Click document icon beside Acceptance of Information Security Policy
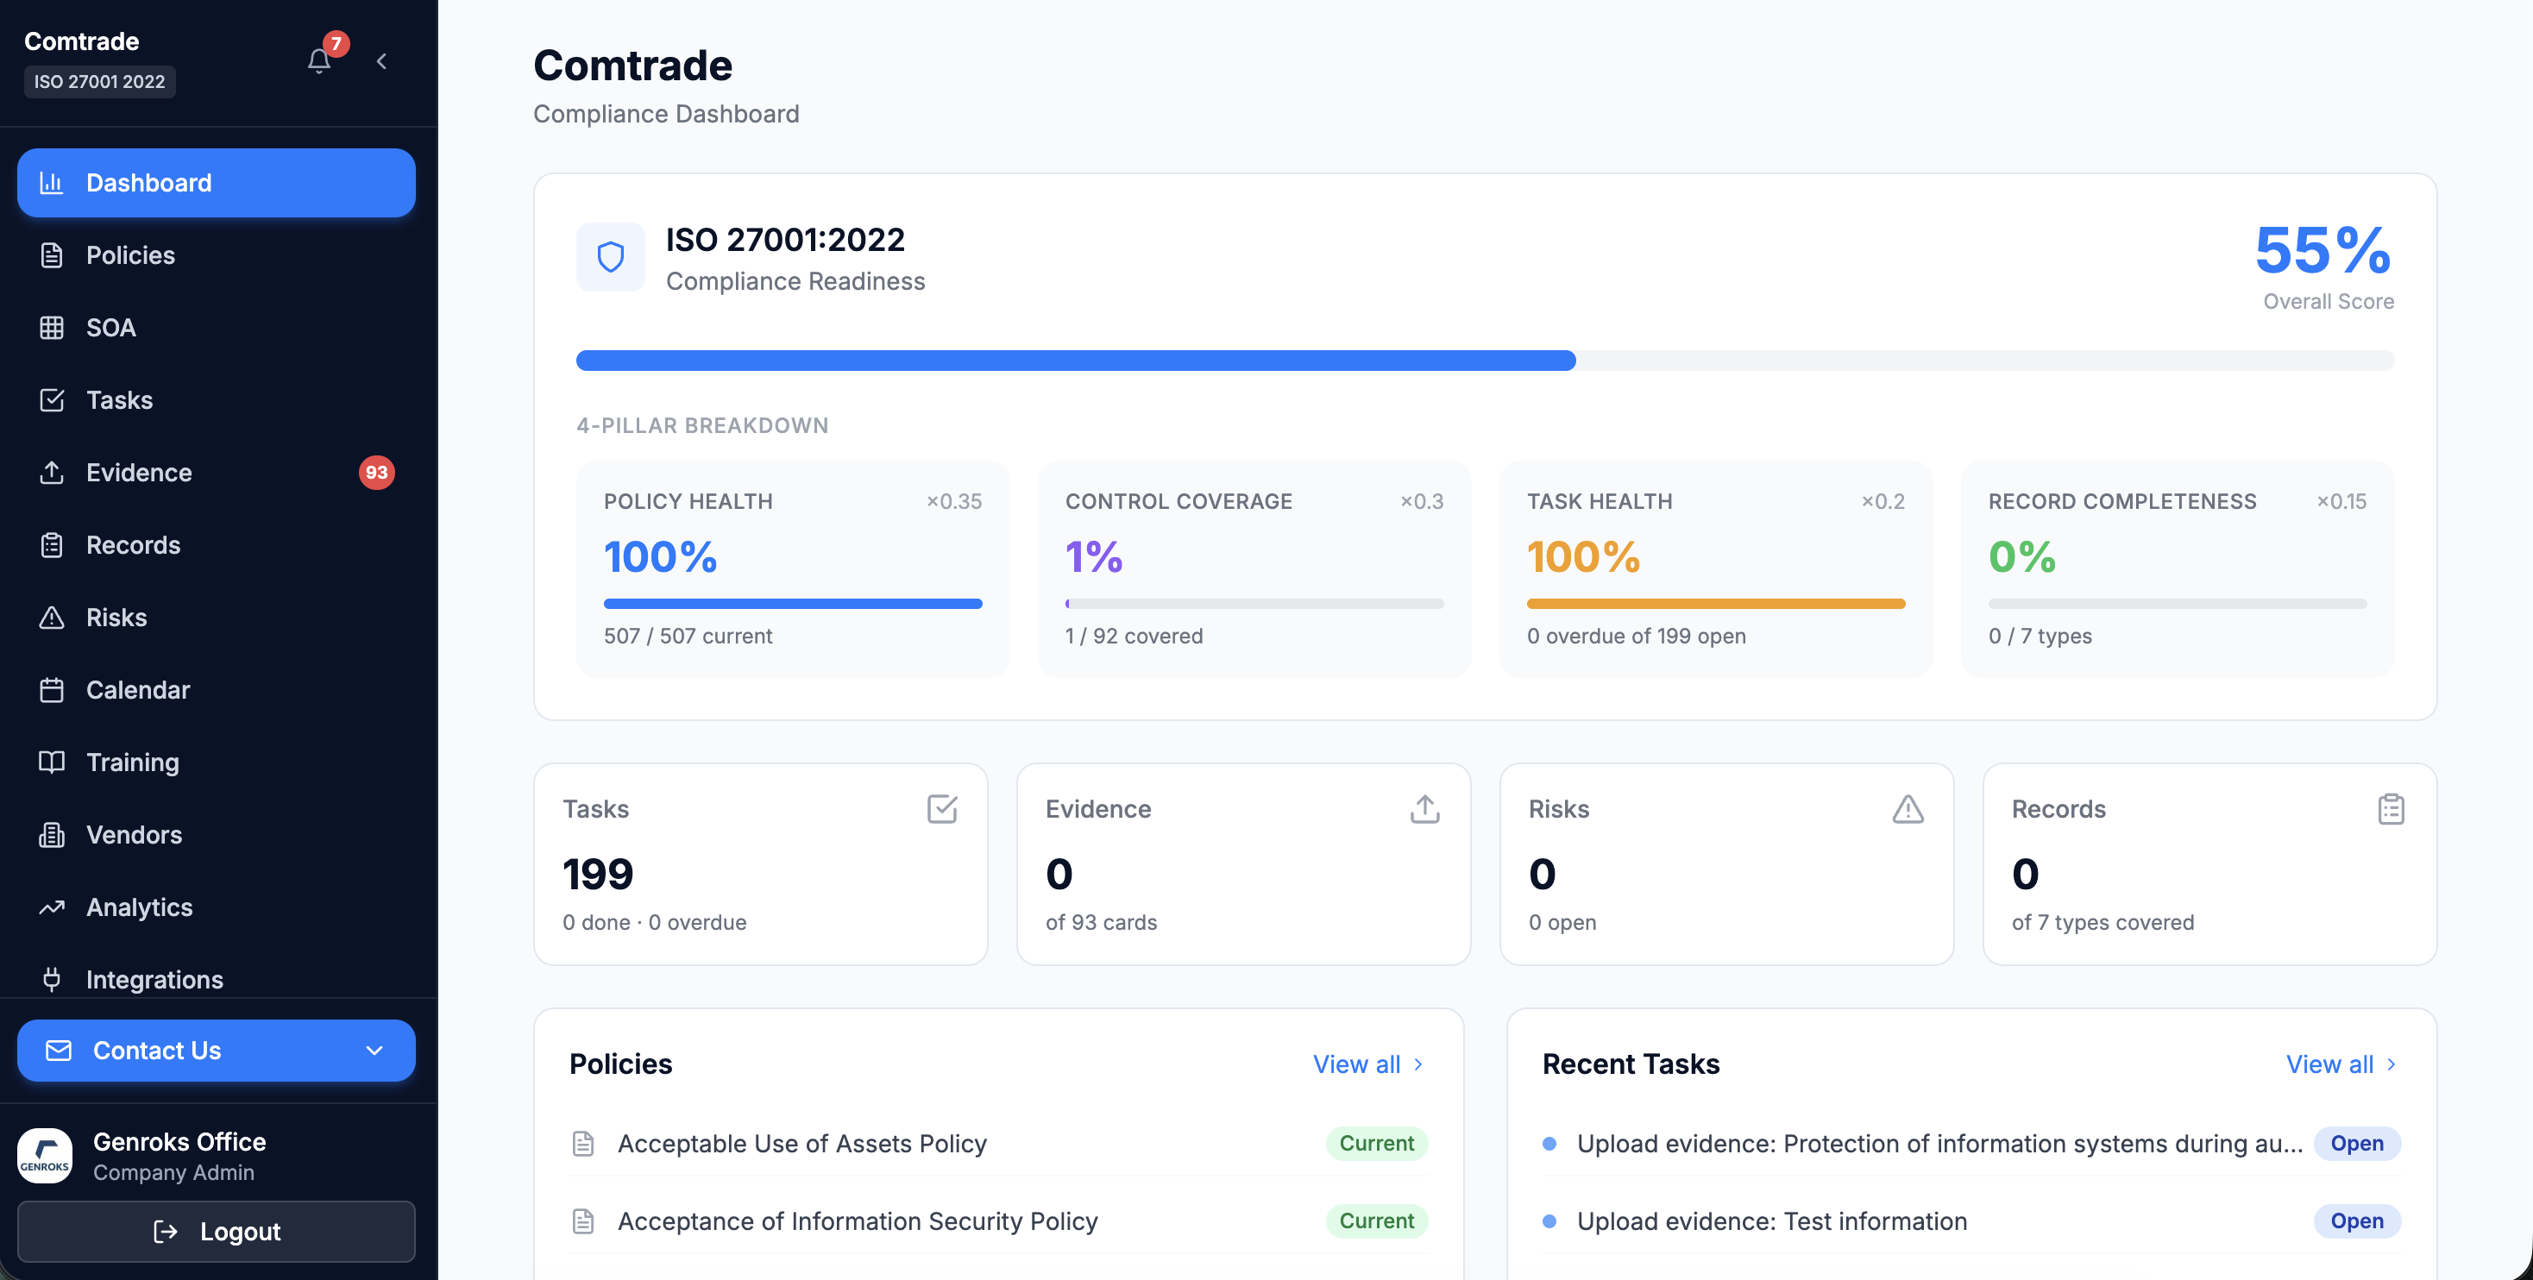Viewport: 2533px width, 1280px height. (x=583, y=1221)
